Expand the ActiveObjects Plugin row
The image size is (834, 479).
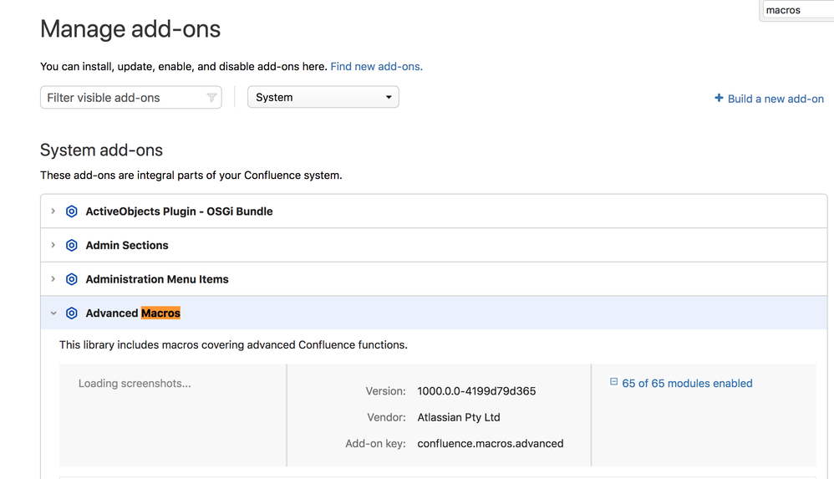point(53,211)
